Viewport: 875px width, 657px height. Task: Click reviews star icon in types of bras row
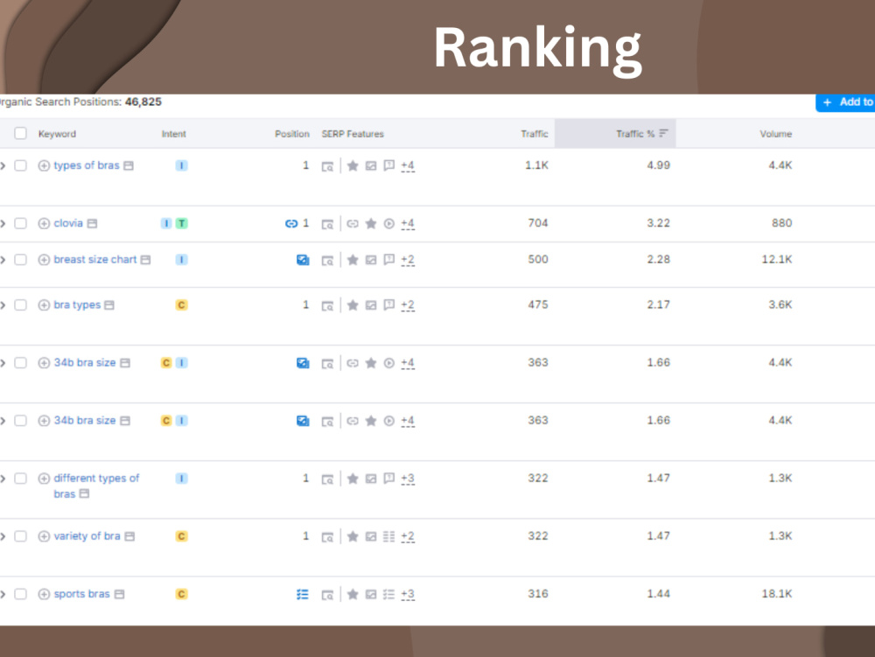353,165
